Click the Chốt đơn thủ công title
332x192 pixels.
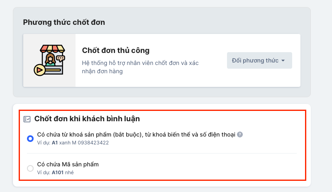point(116,50)
